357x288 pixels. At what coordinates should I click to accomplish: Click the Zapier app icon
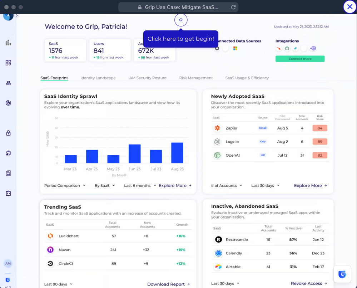tap(217, 128)
